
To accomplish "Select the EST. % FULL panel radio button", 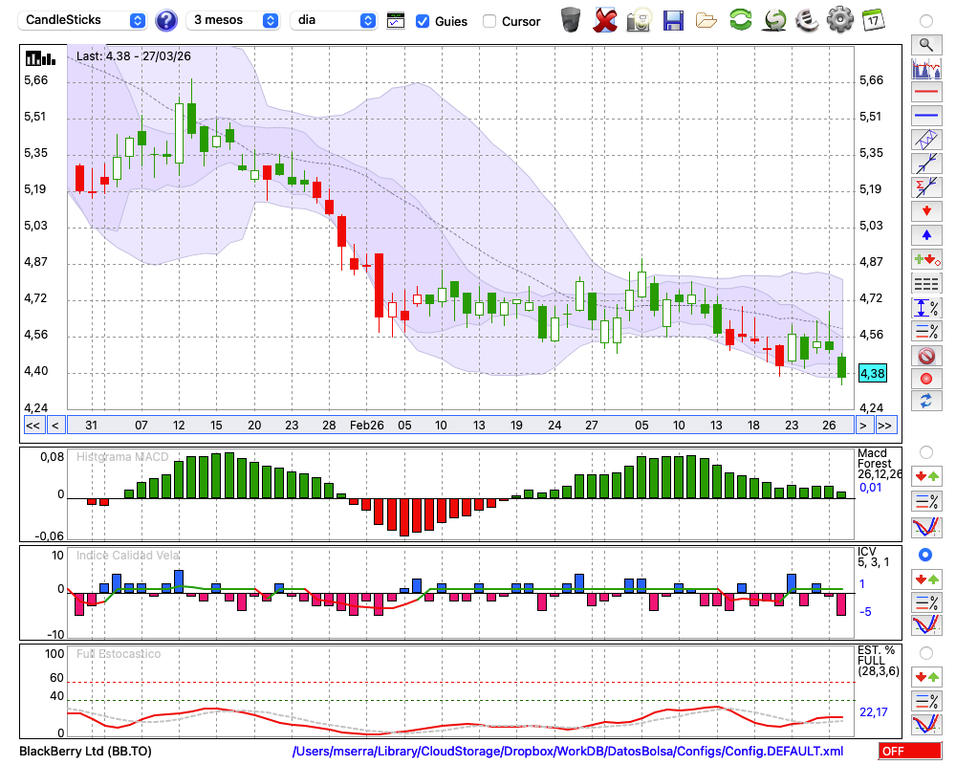I will (x=926, y=653).
